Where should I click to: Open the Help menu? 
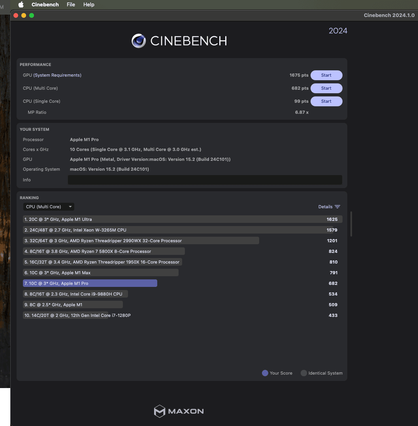(89, 5)
